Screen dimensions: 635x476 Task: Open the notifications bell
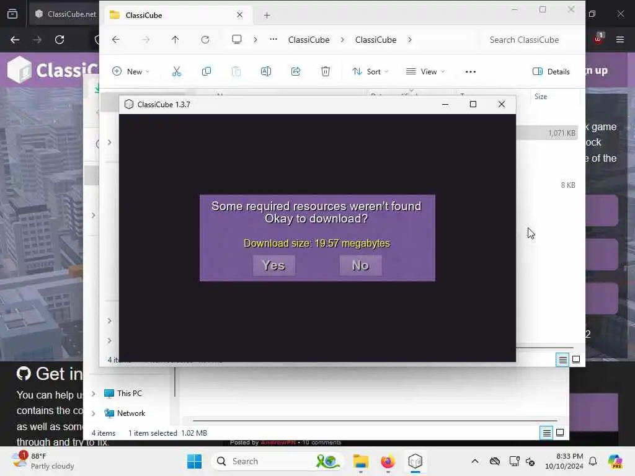(x=593, y=461)
